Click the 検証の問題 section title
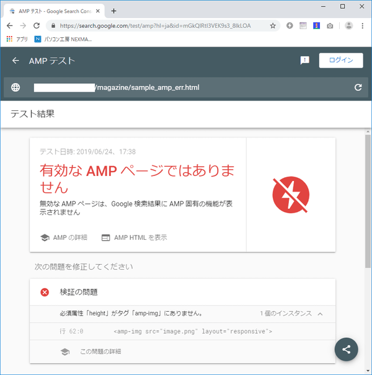Viewport: 372px width, 375px height. coord(79,292)
